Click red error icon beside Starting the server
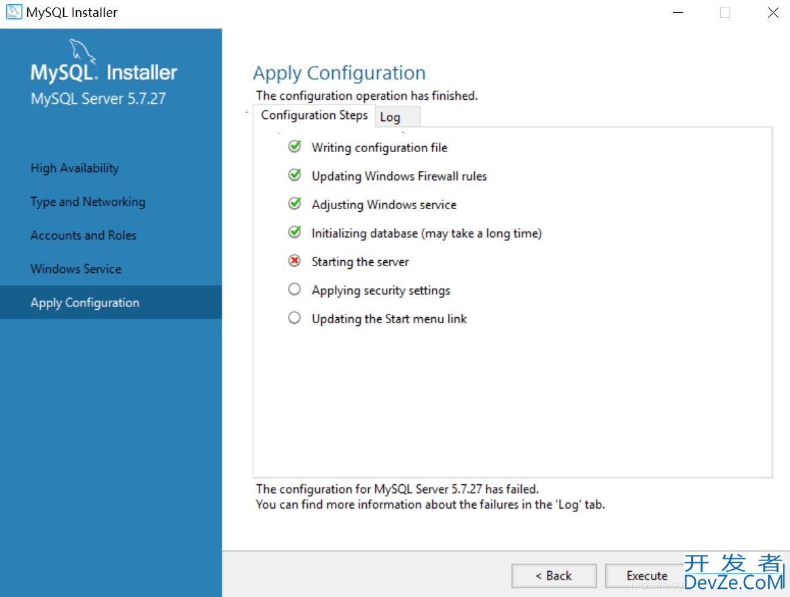Screen dimensions: 790x597 pos(294,261)
